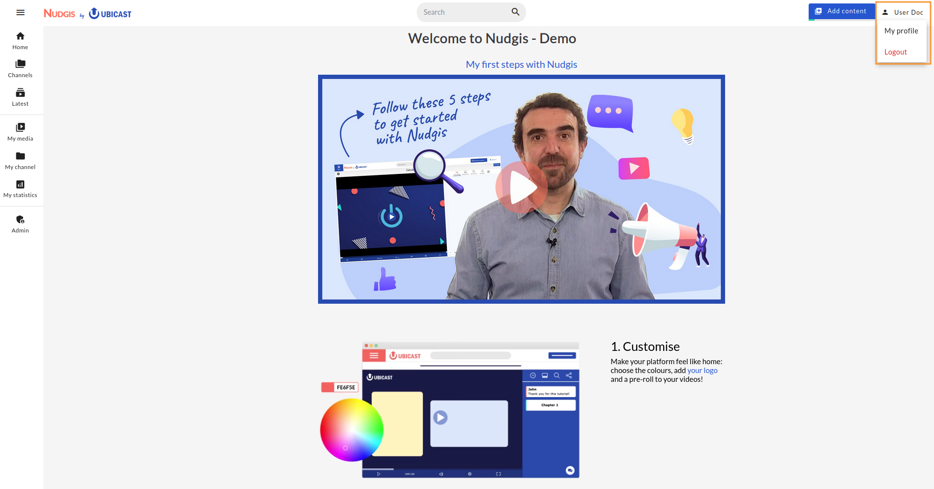The image size is (934, 489).
Task: Click the Customise illustration image
Action: pos(450,410)
